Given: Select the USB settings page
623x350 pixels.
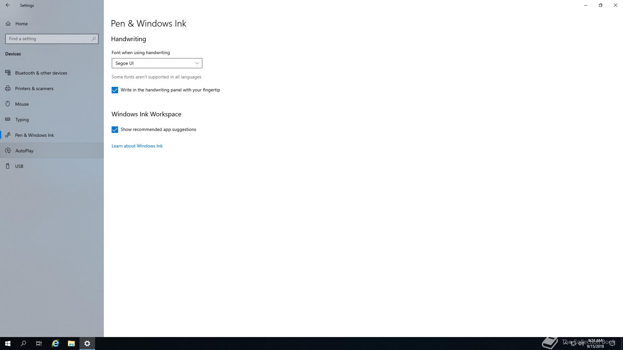Looking at the screenshot, I should tap(52, 166).
